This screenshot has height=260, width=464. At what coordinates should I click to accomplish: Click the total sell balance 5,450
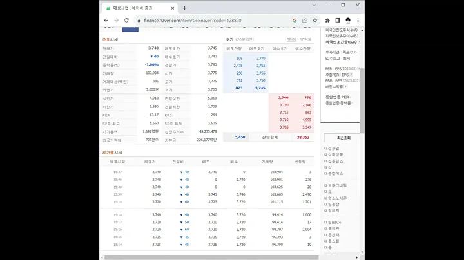[x=240, y=137]
